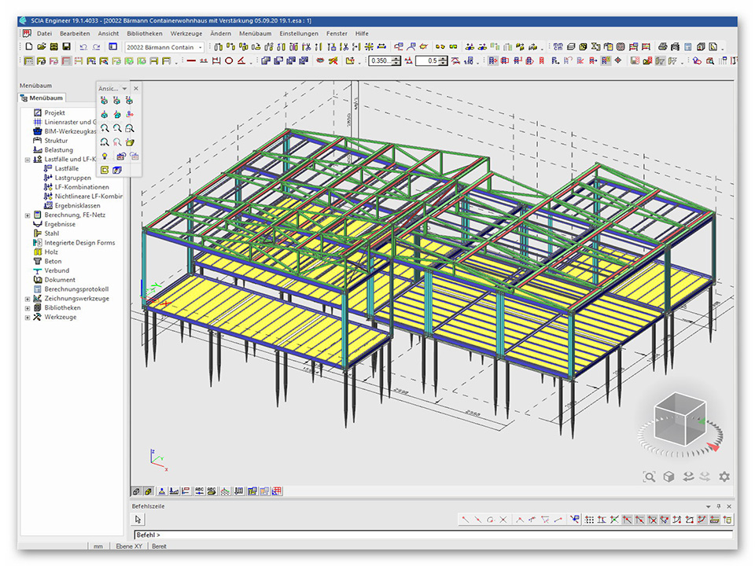Open navigation settings with the gear icon

coord(724,476)
